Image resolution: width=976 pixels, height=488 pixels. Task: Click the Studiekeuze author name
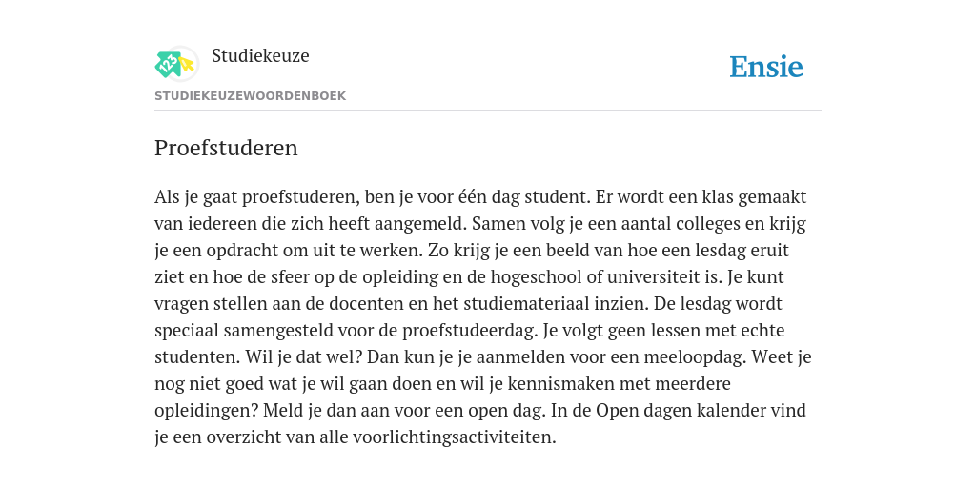point(260,55)
